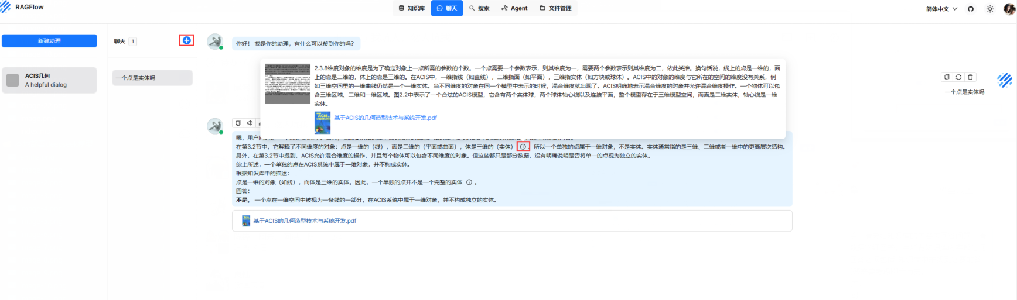Click the assistant avatar beside the greeting message
The image size is (1017, 300).
pyautogui.click(x=215, y=42)
